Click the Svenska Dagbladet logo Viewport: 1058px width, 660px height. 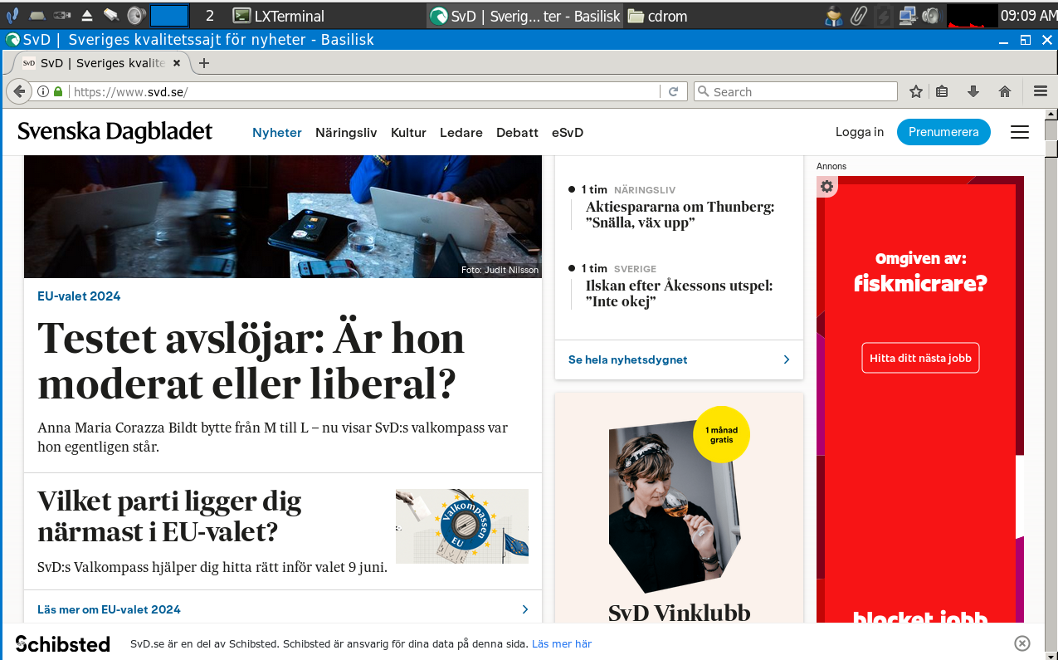[115, 132]
